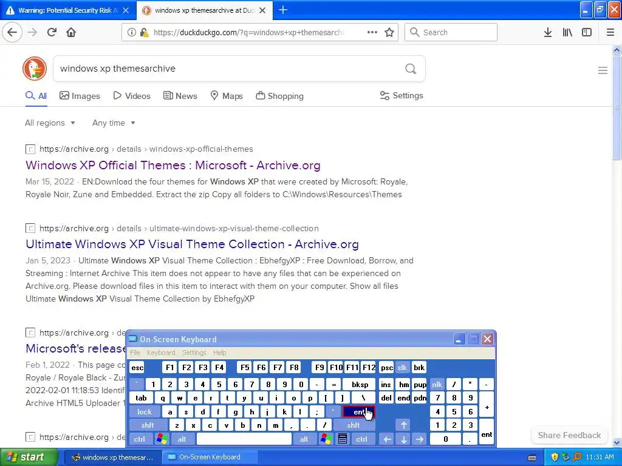Select the On-Screen Keyboard taskbar button
This screenshot has height=466, width=622.
(x=210, y=457)
